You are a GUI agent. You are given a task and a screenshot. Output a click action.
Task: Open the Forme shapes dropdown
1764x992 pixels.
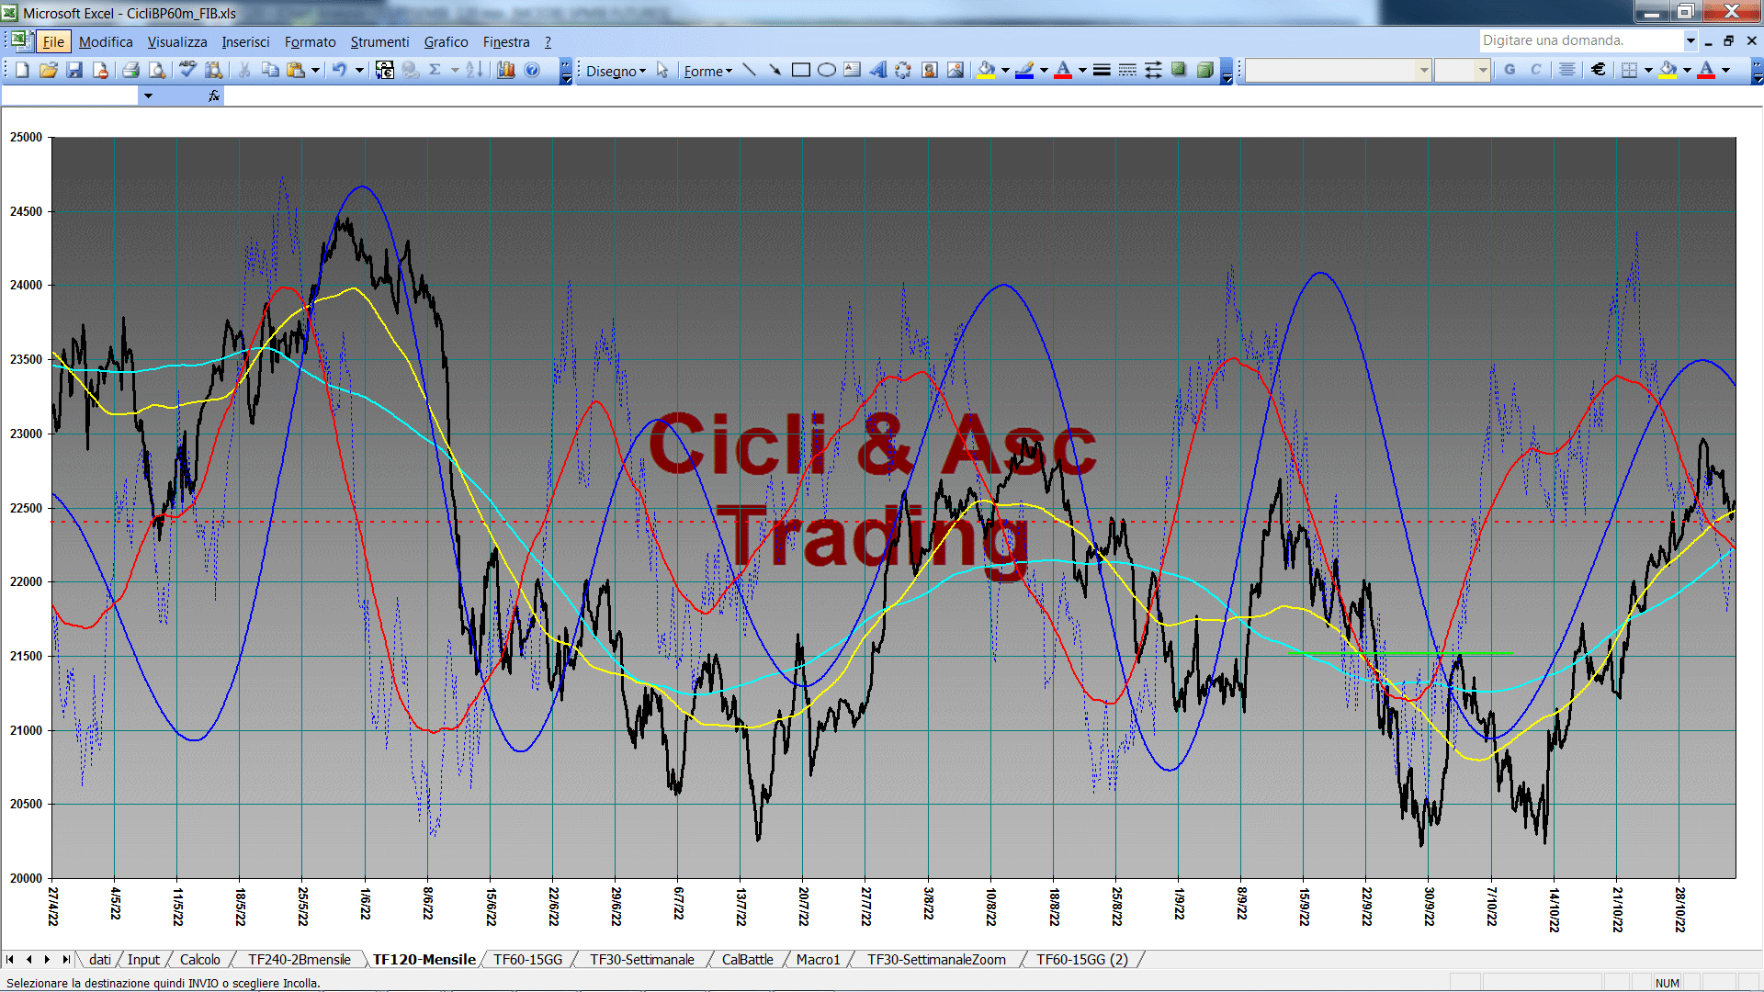[x=707, y=71]
